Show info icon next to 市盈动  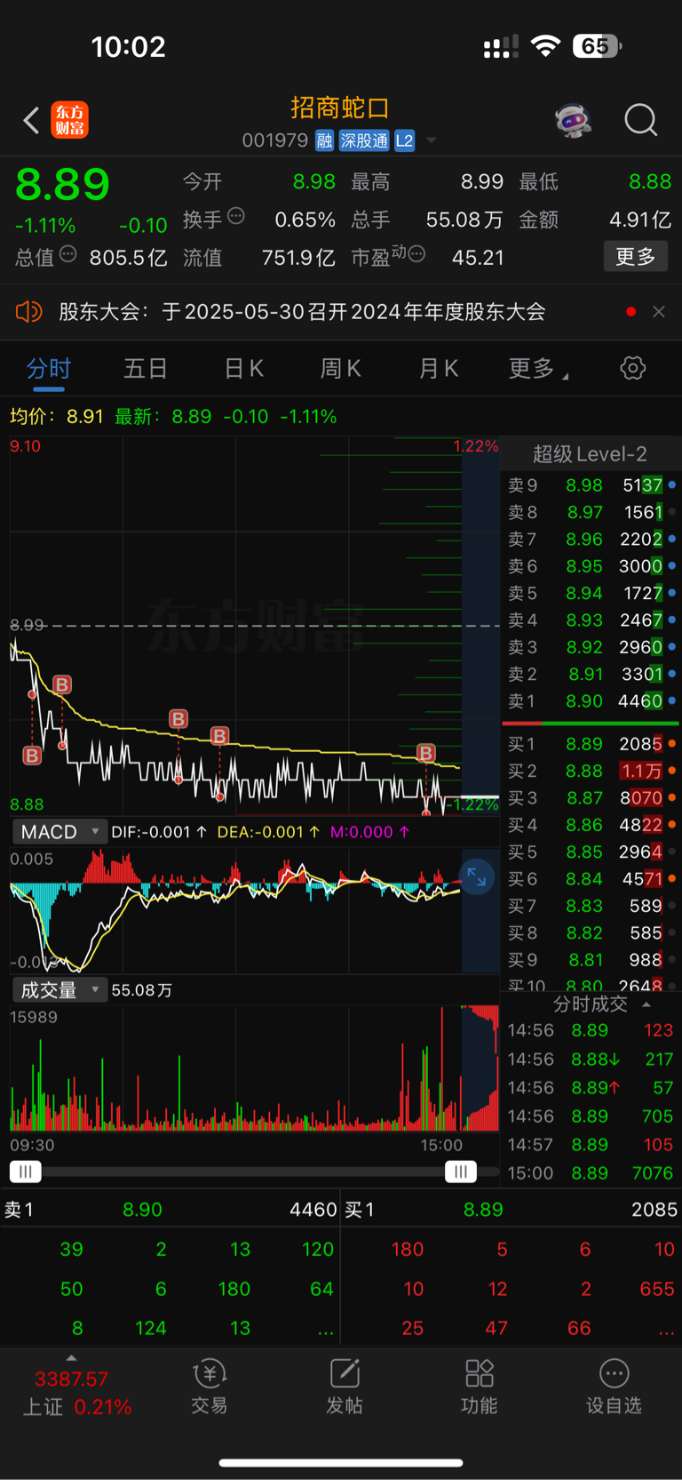click(x=417, y=255)
